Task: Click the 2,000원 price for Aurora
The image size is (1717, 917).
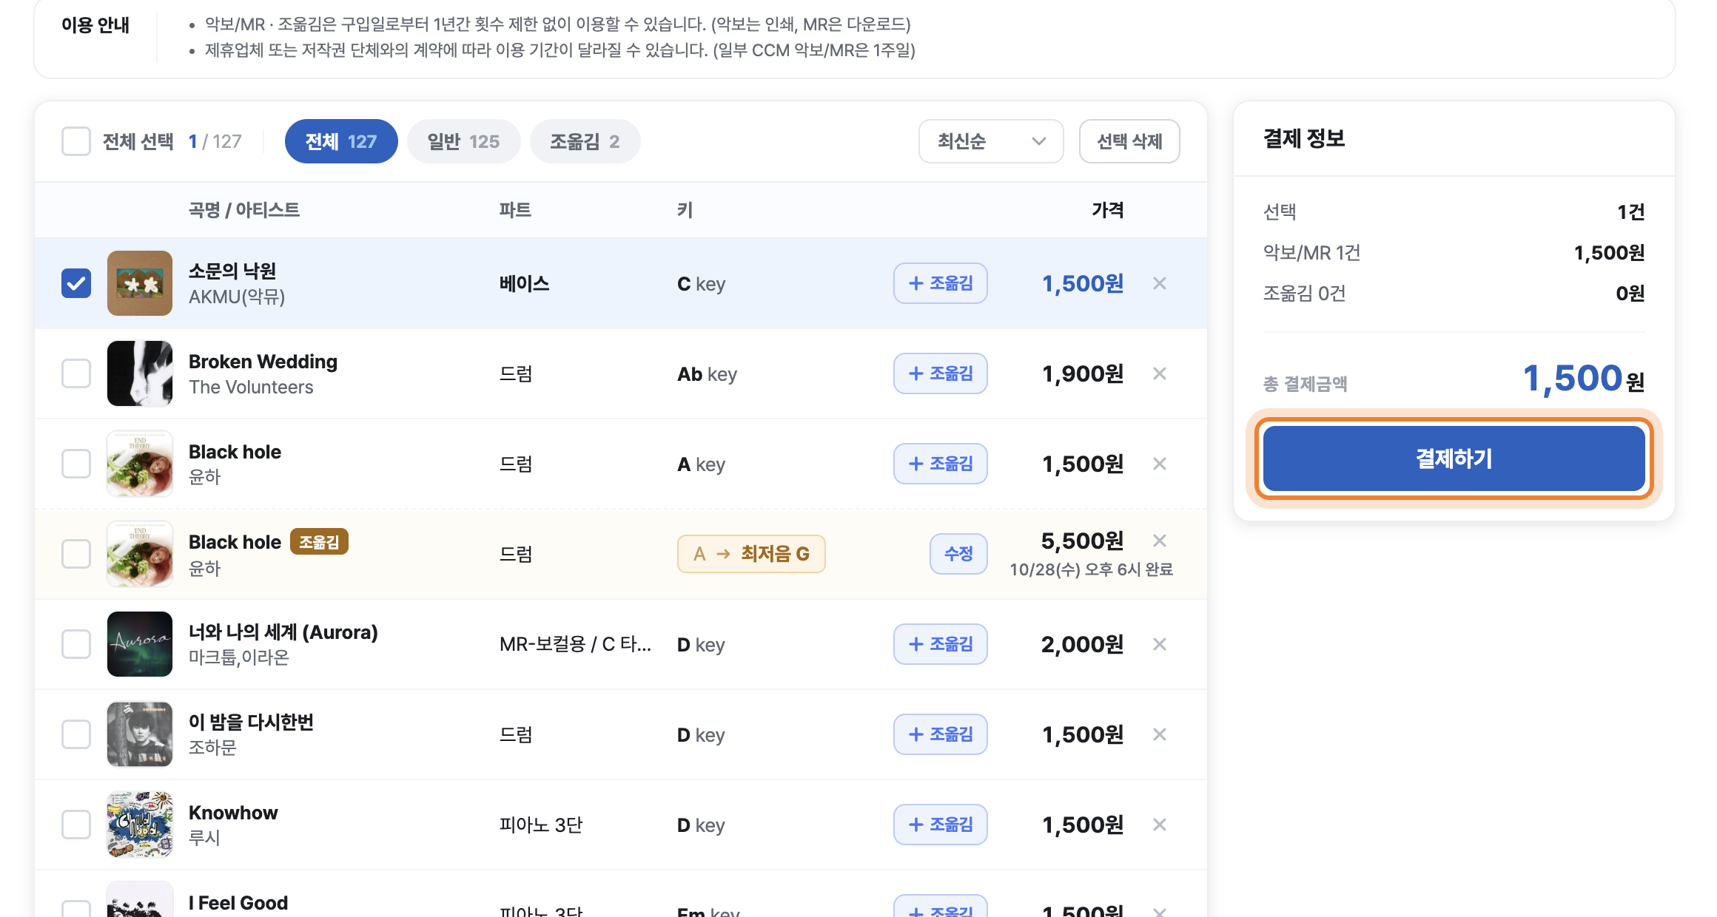Action: pyautogui.click(x=1082, y=645)
